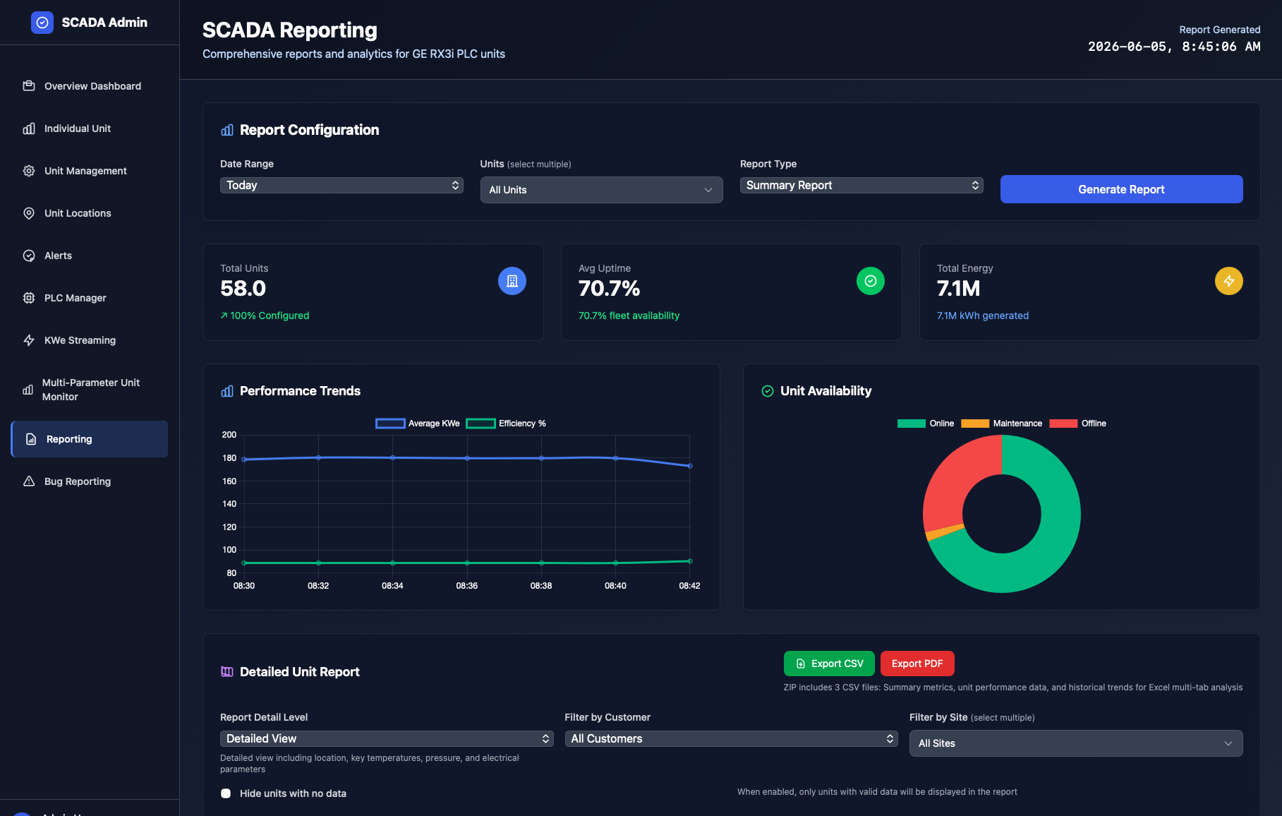Navigate to PLC Manager
The height and width of the screenshot is (816, 1282).
[90, 298]
